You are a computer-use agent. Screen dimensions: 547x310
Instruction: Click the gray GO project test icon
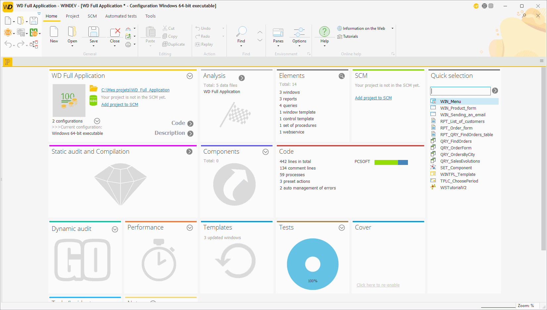click(21, 32)
